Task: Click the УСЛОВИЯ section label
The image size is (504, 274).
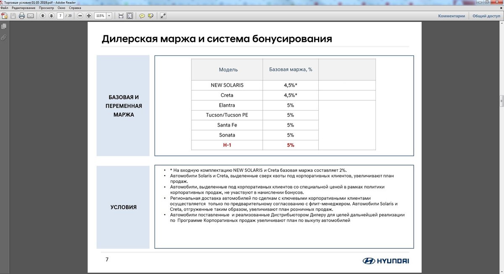Action: click(x=123, y=207)
